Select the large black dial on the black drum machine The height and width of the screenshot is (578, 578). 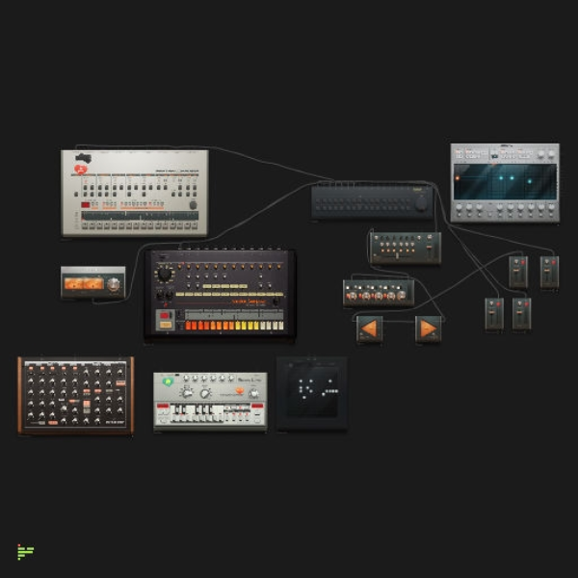tap(165, 275)
